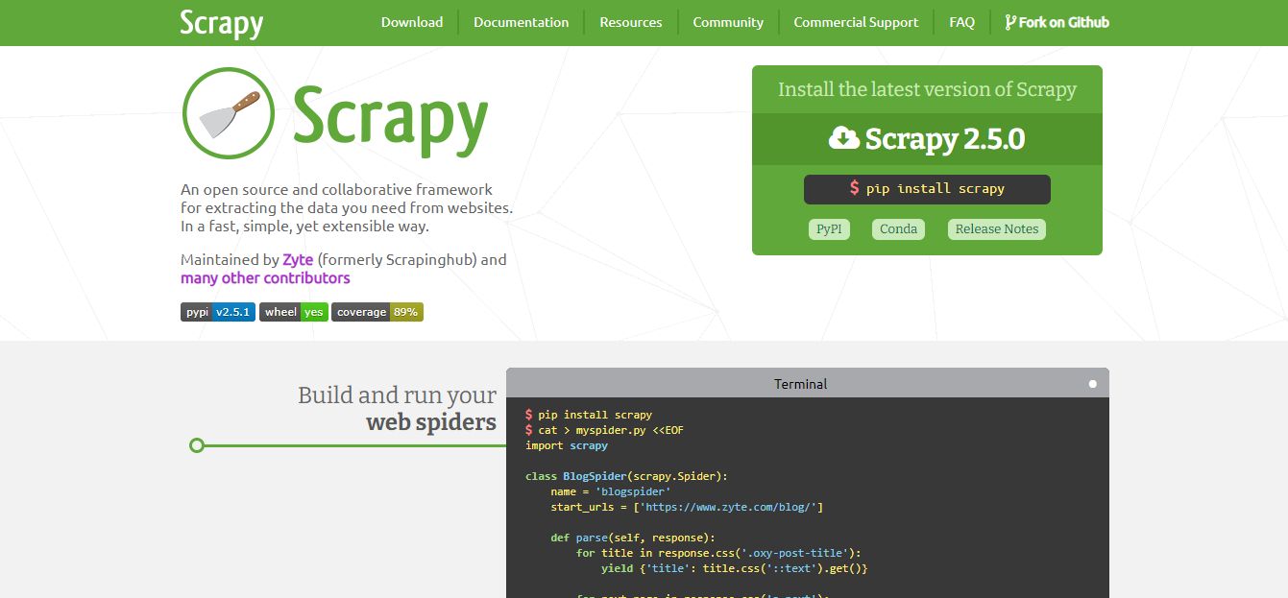1288x598 pixels.
Task: Click the Scrapy spatula logo icon
Action: pos(229,113)
